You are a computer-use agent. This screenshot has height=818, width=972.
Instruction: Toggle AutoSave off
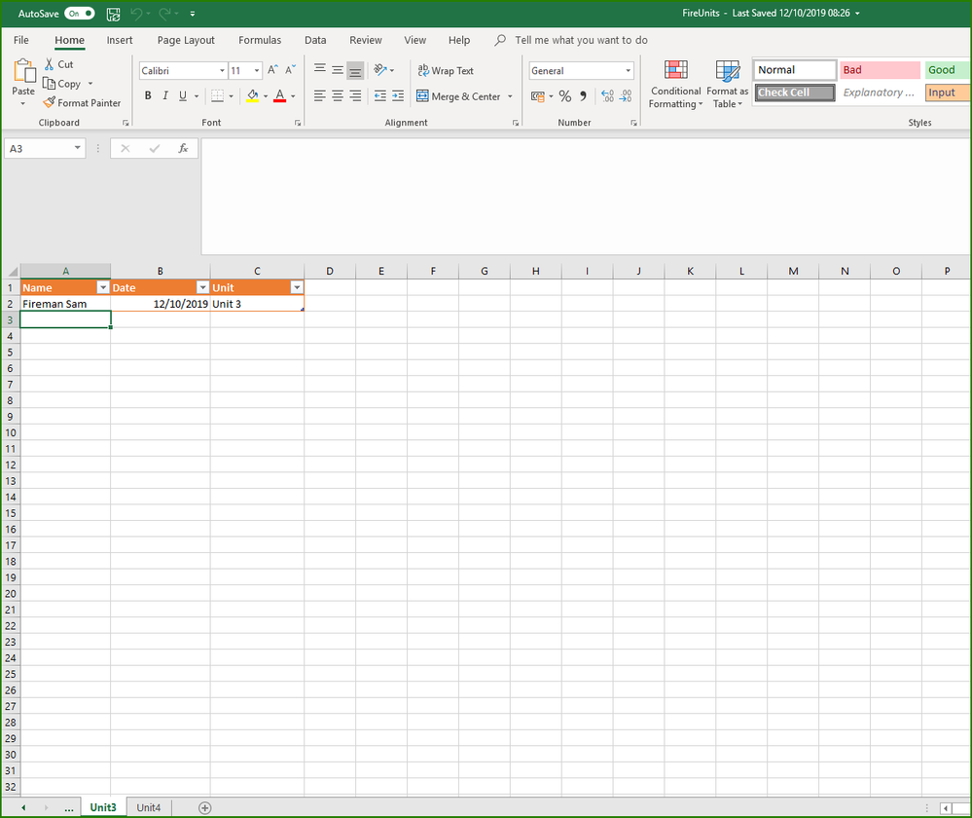(x=78, y=14)
